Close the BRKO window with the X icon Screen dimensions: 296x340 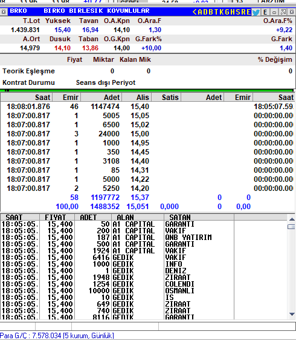[x=292, y=12]
